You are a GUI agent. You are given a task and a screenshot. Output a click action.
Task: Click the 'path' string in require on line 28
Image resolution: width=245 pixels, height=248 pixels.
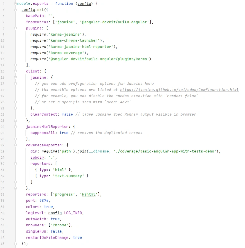pyautogui.click(x=66, y=151)
